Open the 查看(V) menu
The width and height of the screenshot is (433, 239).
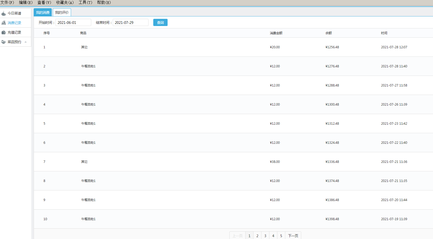tap(44, 2)
